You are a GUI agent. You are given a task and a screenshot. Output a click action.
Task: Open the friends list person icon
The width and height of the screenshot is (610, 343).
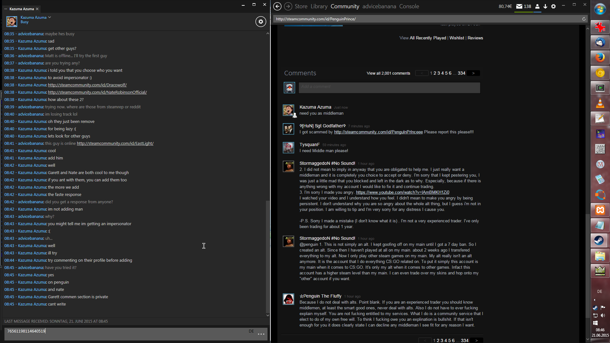(537, 6)
